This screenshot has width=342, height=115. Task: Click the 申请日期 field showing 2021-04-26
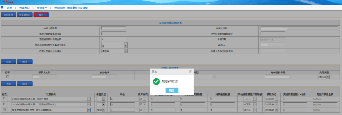pos(273,39)
